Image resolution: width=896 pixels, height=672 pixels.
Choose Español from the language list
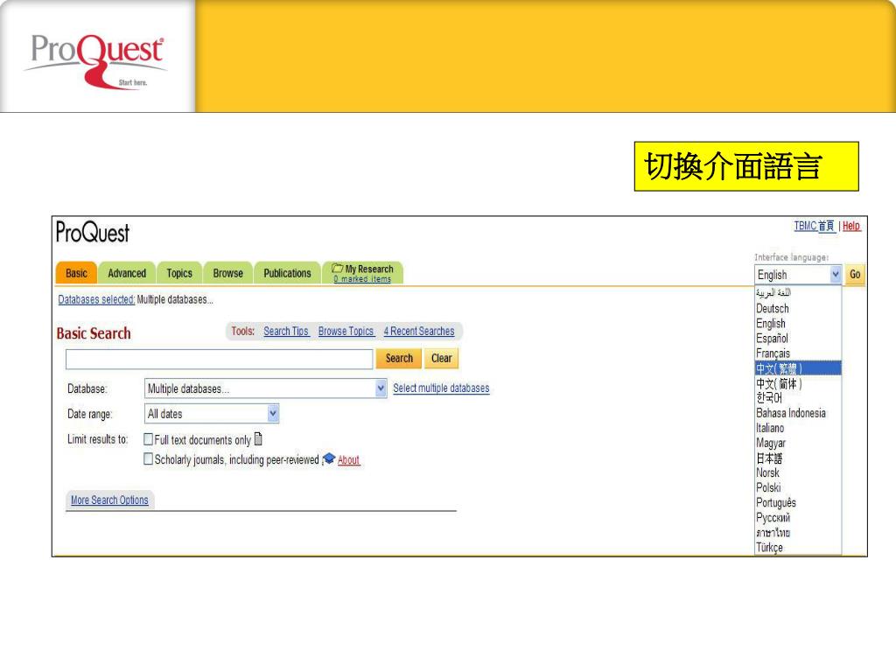click(x=798, y=339)
